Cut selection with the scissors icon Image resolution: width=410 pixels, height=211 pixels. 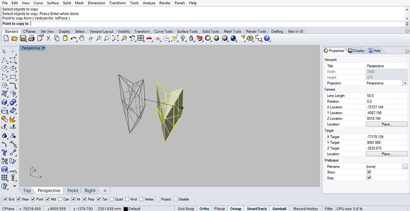click(48, 38)
